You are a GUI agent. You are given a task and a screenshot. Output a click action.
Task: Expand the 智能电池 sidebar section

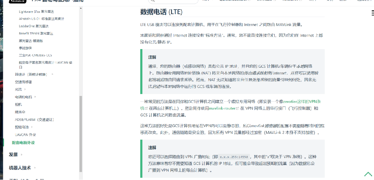(32, 127)
